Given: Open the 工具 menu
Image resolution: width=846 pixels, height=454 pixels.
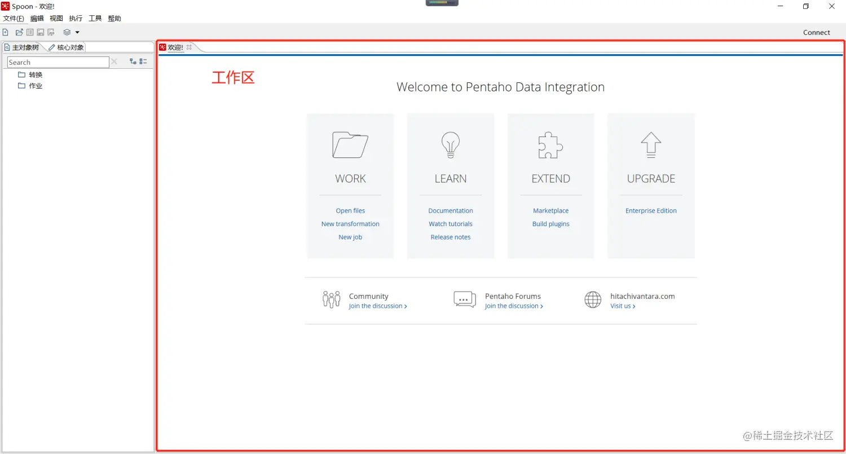Looking at the screenshot, I should (95, 19).
